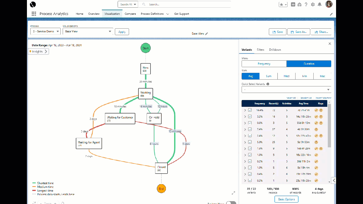This screenshot has width=363, height=204.
Task: Uncheck the 7.4% variant checkbox
Action: 250,129
